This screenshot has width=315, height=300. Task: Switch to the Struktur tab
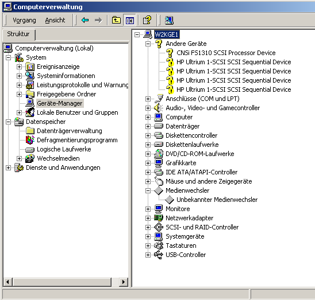pyautogui.click(x=18, y=34)
